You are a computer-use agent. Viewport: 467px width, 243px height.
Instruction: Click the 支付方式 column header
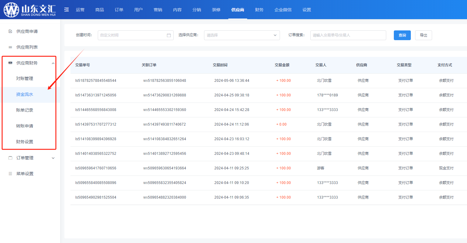pos(445,65)
